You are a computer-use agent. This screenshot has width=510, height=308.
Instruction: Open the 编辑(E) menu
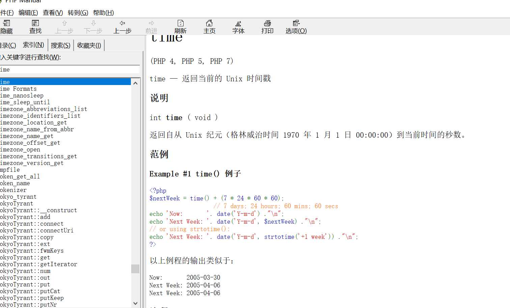click(x=28, y=12)
